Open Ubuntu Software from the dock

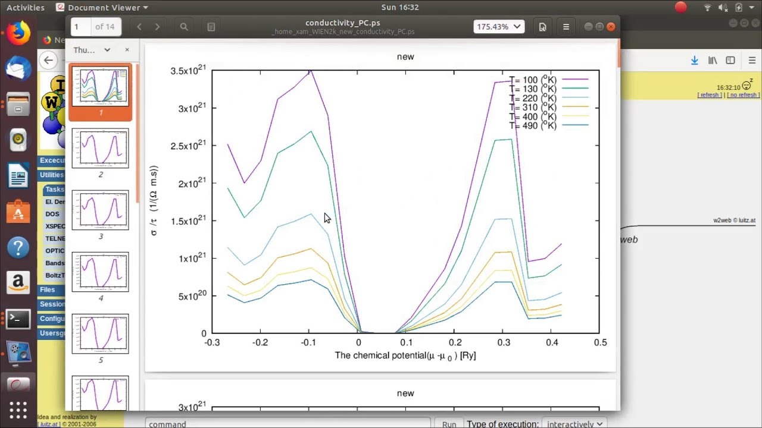18,212
